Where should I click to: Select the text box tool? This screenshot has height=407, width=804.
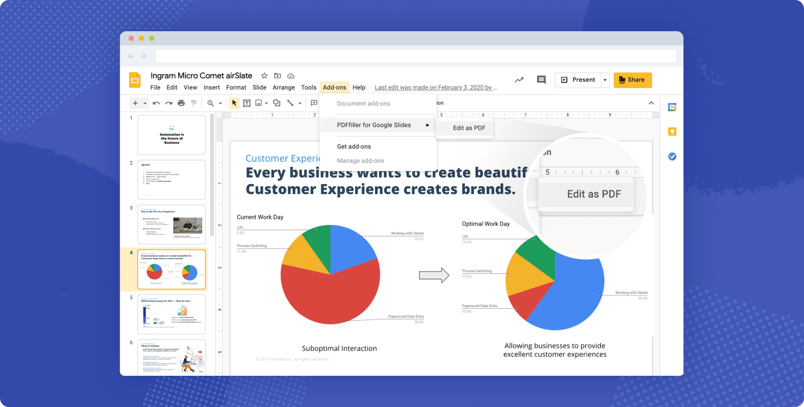[246, 103]
